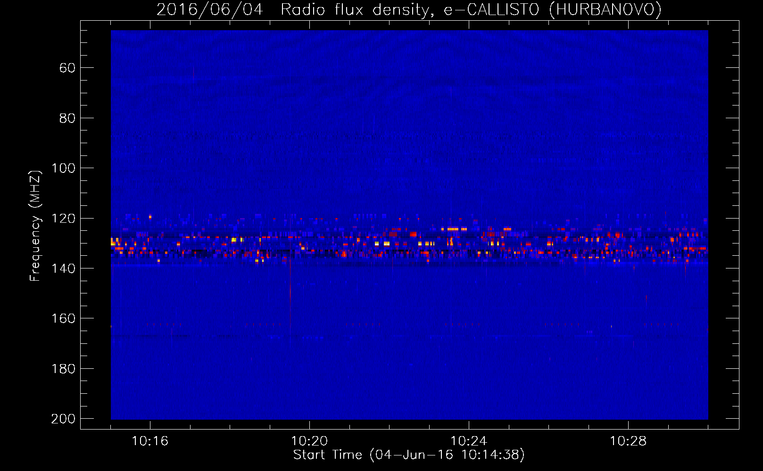Click the Frequency (MHZ) axis label
The image size is (763, 471).
click(35, 226)
